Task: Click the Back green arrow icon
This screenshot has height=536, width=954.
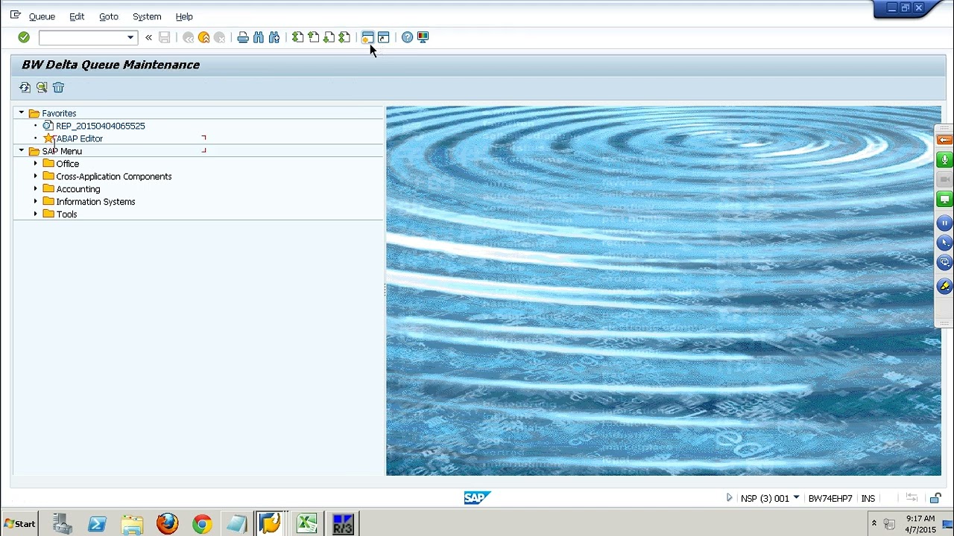Action: point(189,37)
